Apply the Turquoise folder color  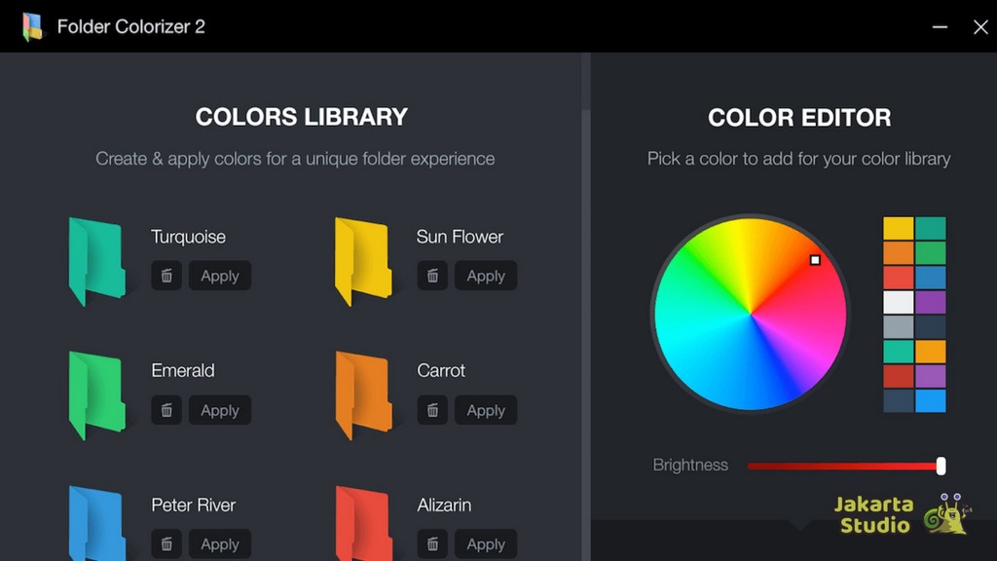(x=219, y=276)
